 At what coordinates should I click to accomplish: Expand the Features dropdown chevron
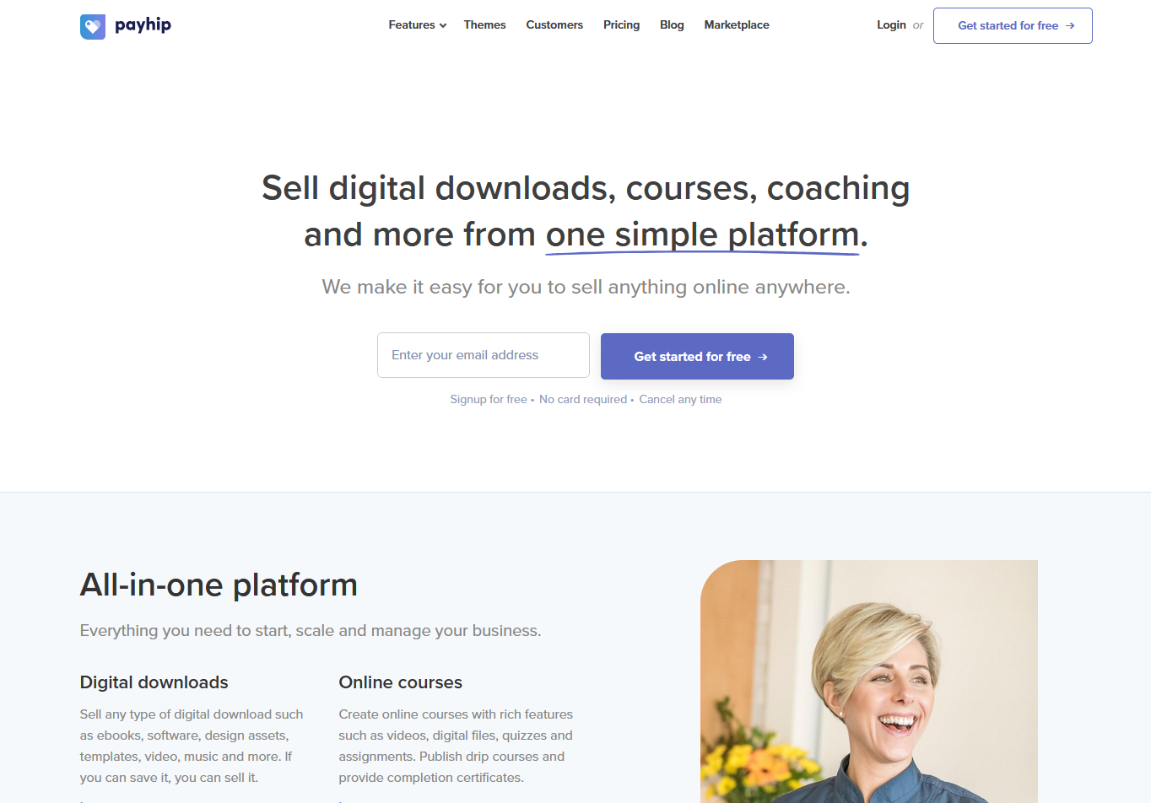click(442, 26)
